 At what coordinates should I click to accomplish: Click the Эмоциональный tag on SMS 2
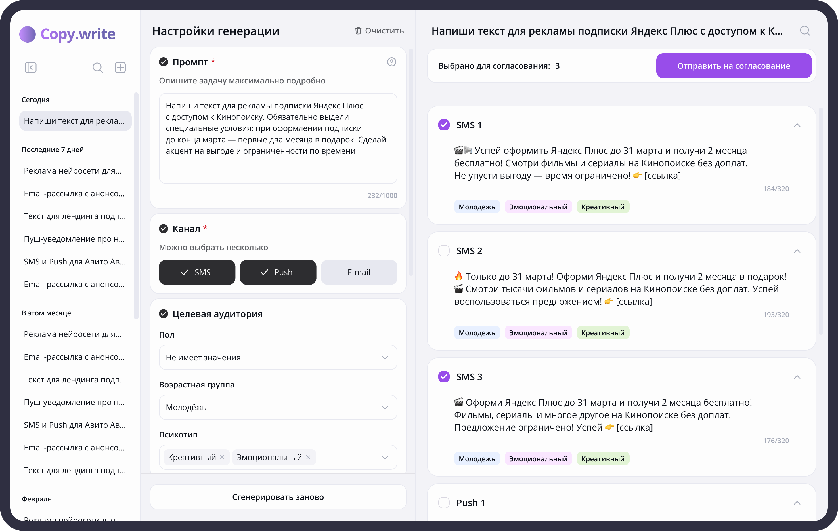pos(538,333)
